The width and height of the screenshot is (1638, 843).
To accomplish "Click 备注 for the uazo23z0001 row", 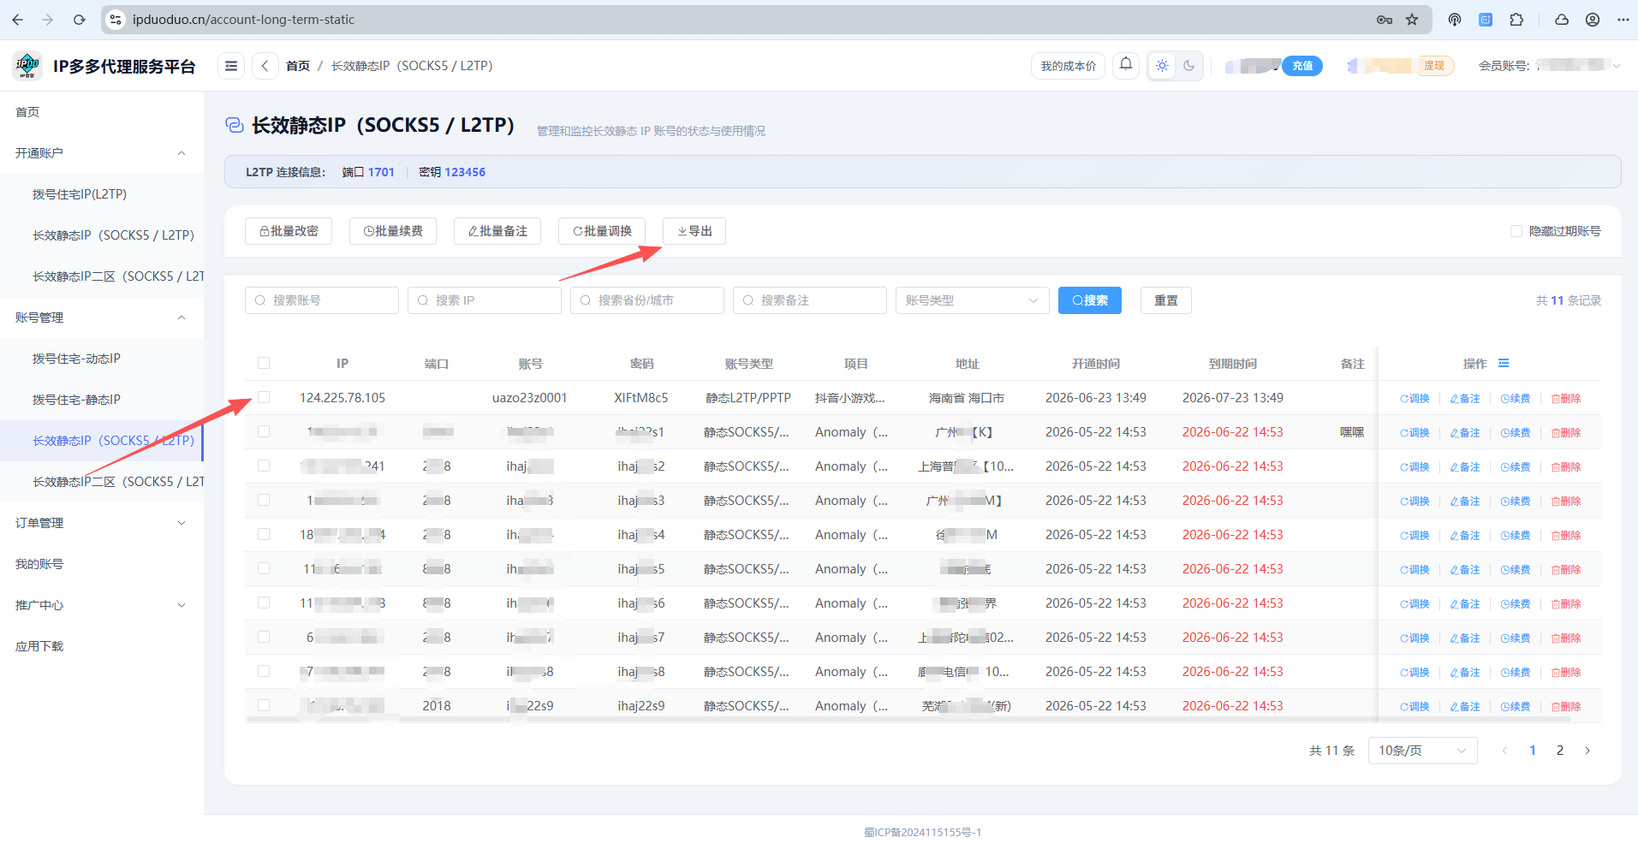I will [x=1465, y=399].
